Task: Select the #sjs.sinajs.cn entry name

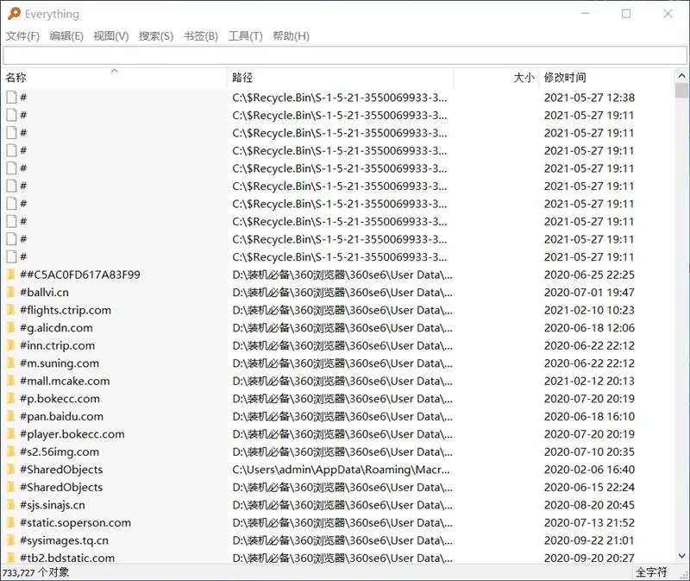Action: 53,505
